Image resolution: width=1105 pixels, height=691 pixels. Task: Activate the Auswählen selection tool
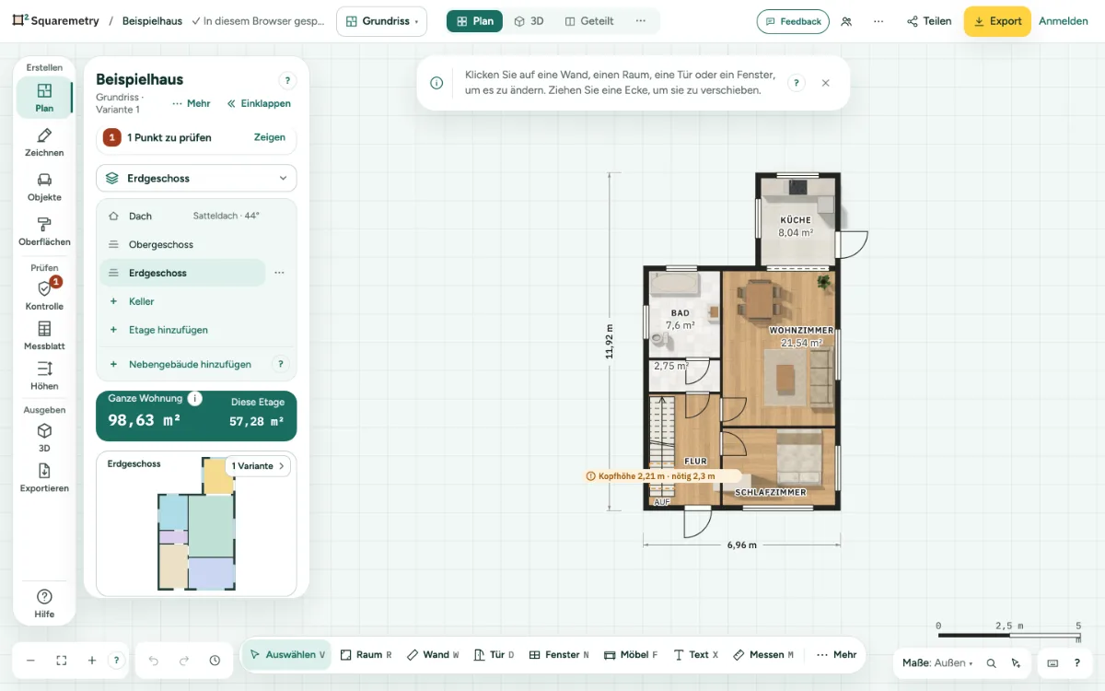pyautogui.click(x=286, y=655)
